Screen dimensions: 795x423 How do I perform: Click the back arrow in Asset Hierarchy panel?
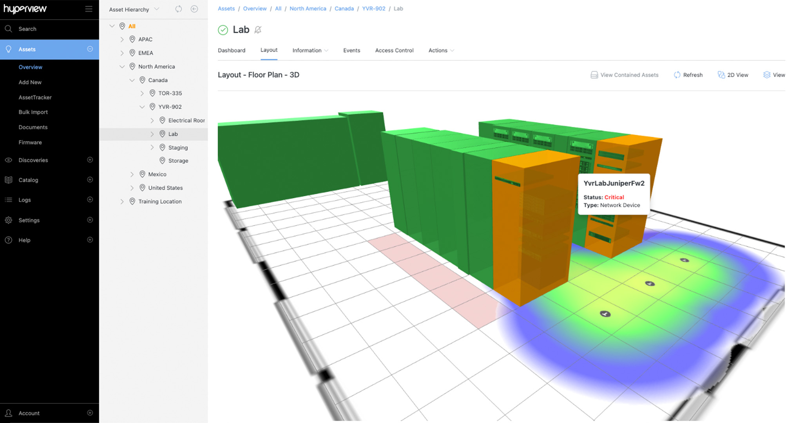[x=194, y=9]
